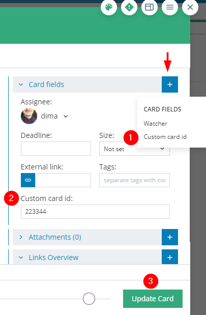Expand the Attachments (0) section
The image size is (206, 315).
21,237
